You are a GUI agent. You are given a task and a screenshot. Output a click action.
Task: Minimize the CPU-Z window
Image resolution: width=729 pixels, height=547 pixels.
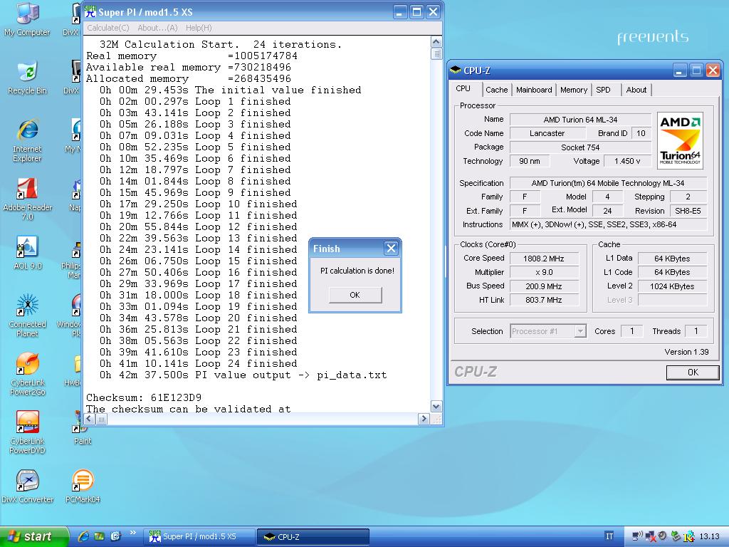(679, 71)
